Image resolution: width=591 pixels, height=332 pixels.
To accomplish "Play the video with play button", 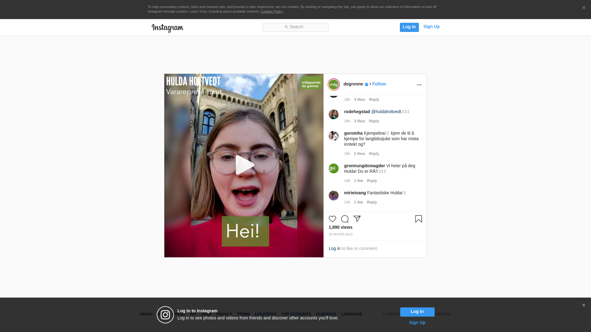I will [x=244, y=165].
